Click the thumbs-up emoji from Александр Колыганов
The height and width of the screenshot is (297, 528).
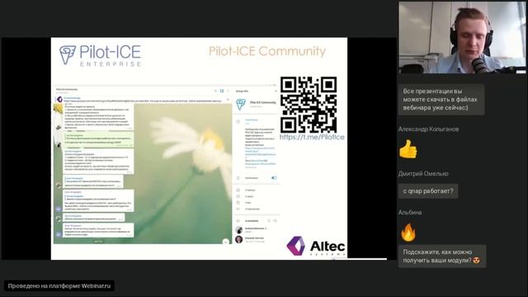(x=408, y=148)
